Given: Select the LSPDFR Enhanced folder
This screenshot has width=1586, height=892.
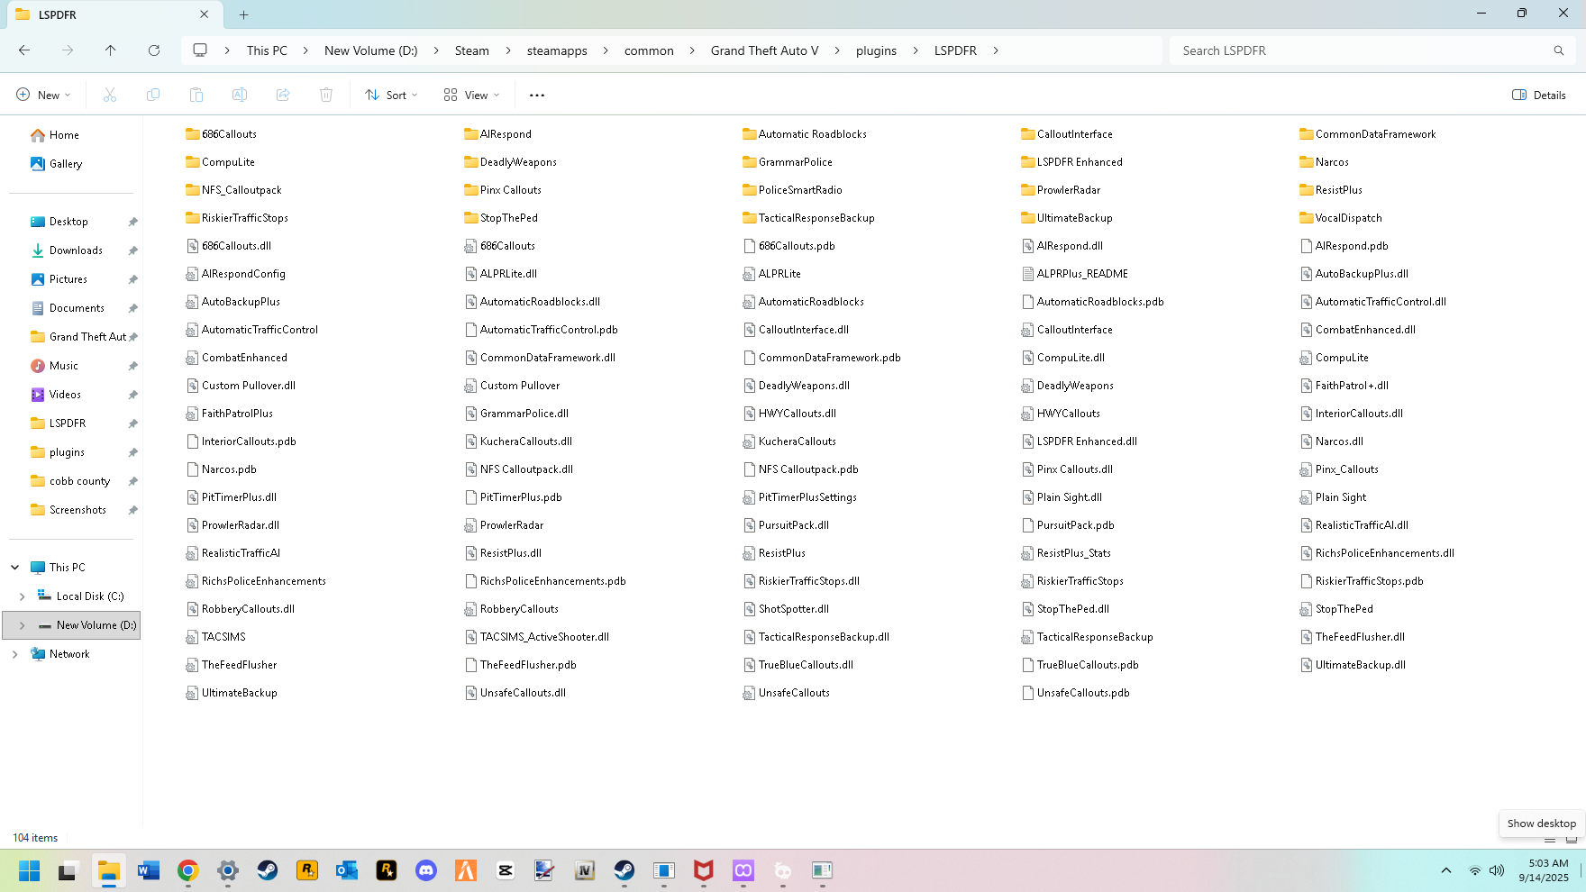Looking at the screenshot, I should click(1071, 162).
